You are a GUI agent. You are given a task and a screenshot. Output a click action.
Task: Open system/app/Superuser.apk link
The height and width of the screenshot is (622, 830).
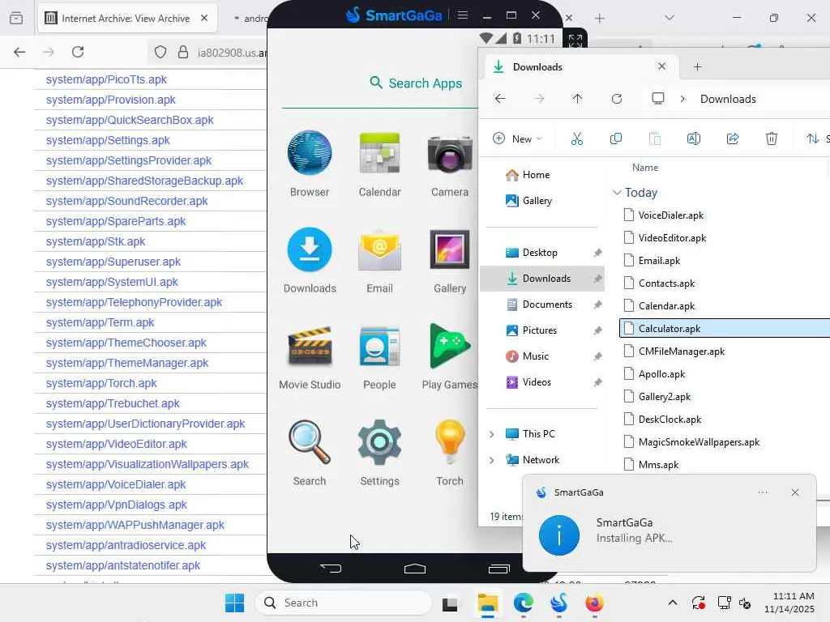click(x=113, y=262)
